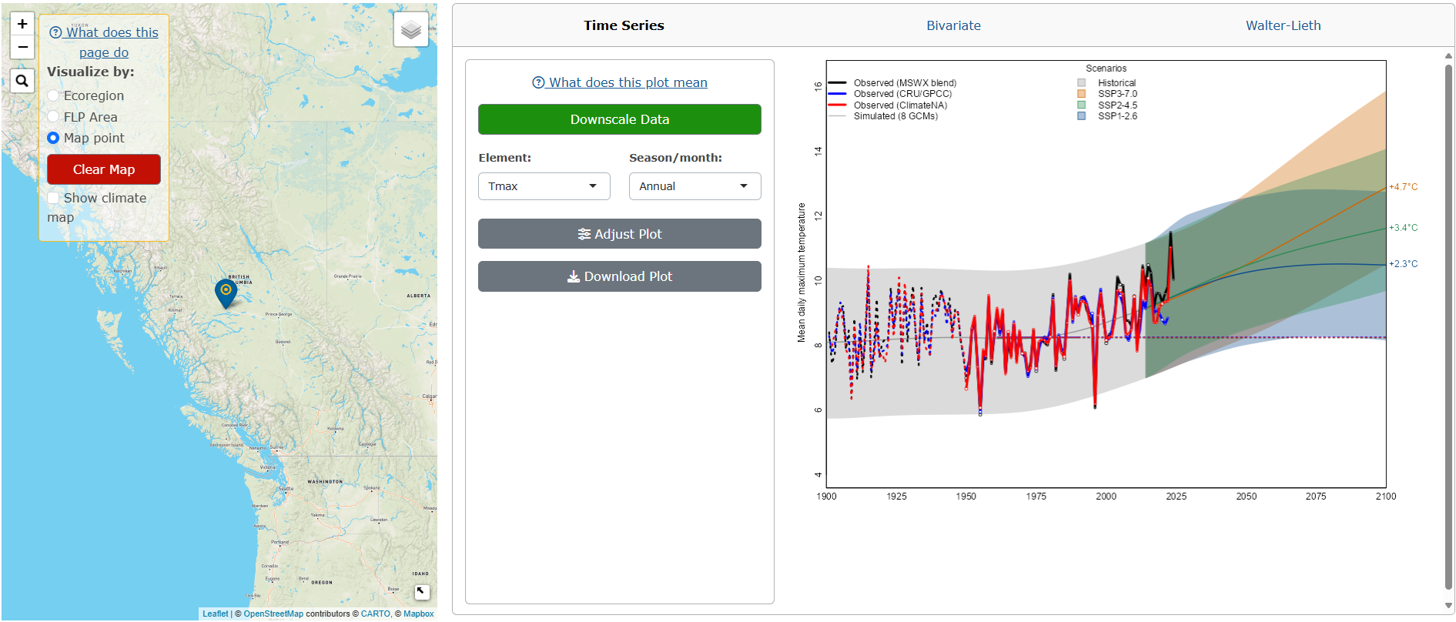Click the Leaflet attribution link
This screenshot has width=1456, height=622.
(216, 614)
